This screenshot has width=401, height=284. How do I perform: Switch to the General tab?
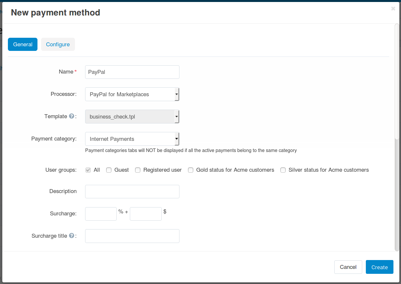tap(23, 44)
